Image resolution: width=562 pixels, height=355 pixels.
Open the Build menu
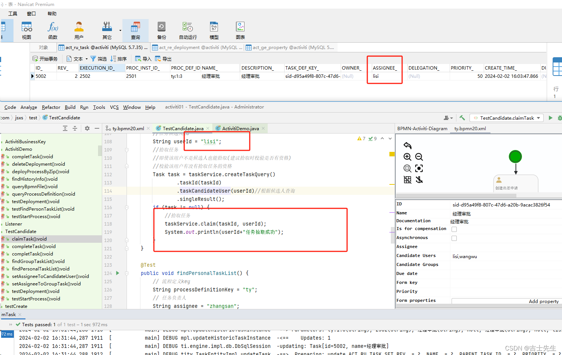(x=70, y=107)
